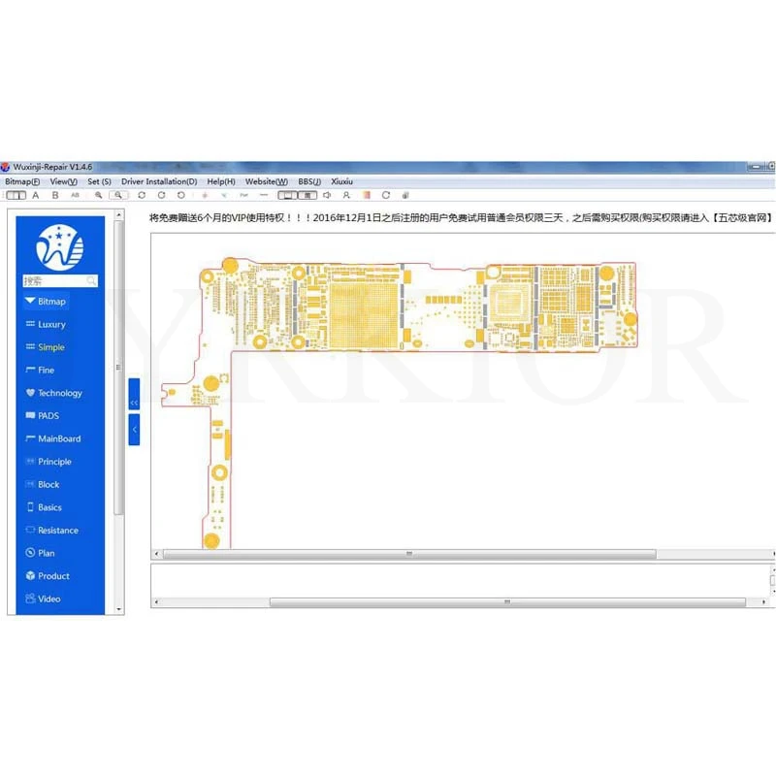The height and width of the screenshot is (776, 776).
Task: Click bottom pane scrollbar right arrow
Action: 763,602
